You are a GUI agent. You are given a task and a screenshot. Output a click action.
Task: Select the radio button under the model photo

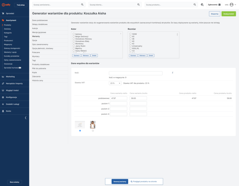click(x=93, y=131)
